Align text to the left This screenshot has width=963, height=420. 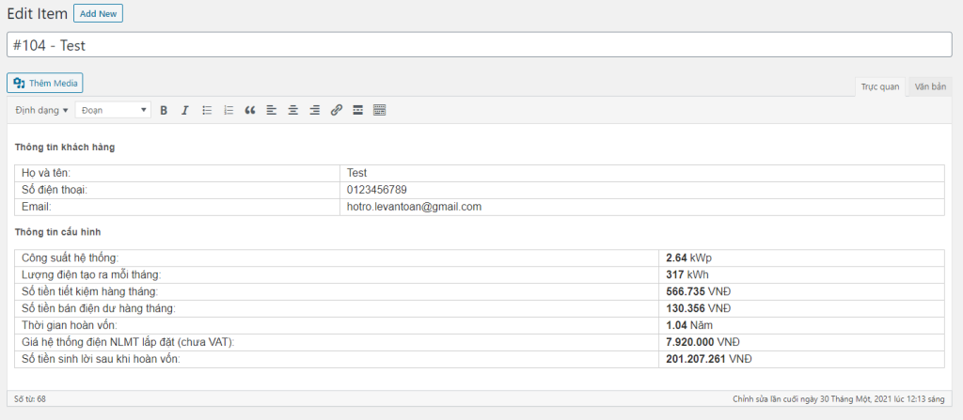tap(272, 110)
